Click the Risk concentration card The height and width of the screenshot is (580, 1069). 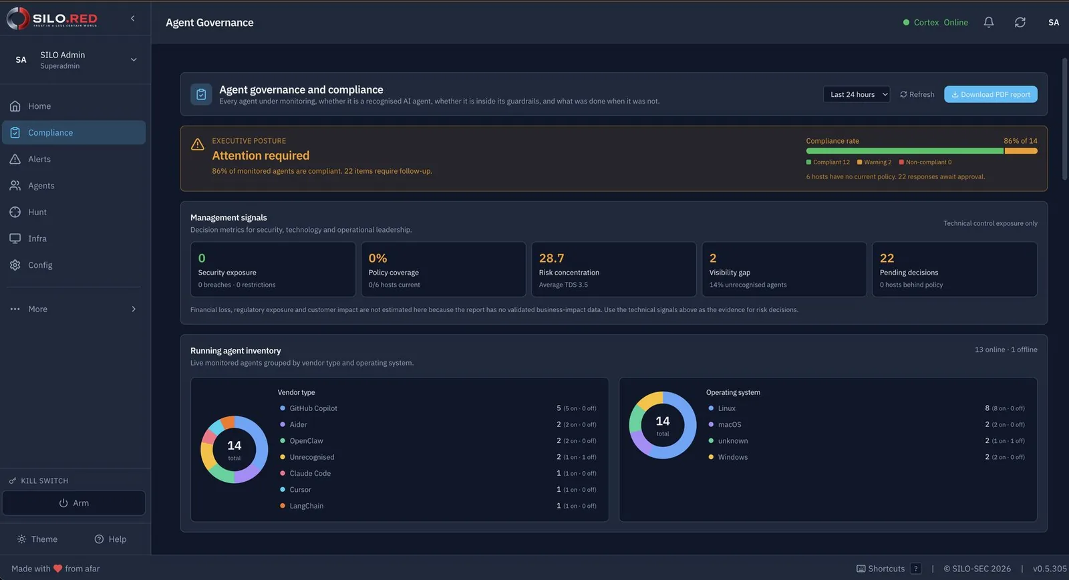click(614, 269)
